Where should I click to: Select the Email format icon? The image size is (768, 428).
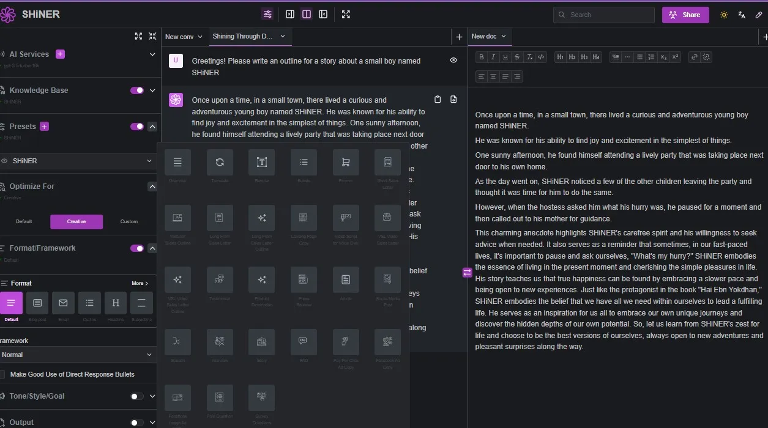pos(63,303)
